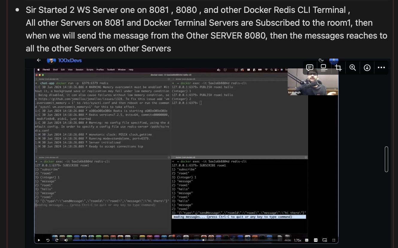Enable picture-in-picture mode
Viewport: 398px width, 248px height.
point(325,240)
